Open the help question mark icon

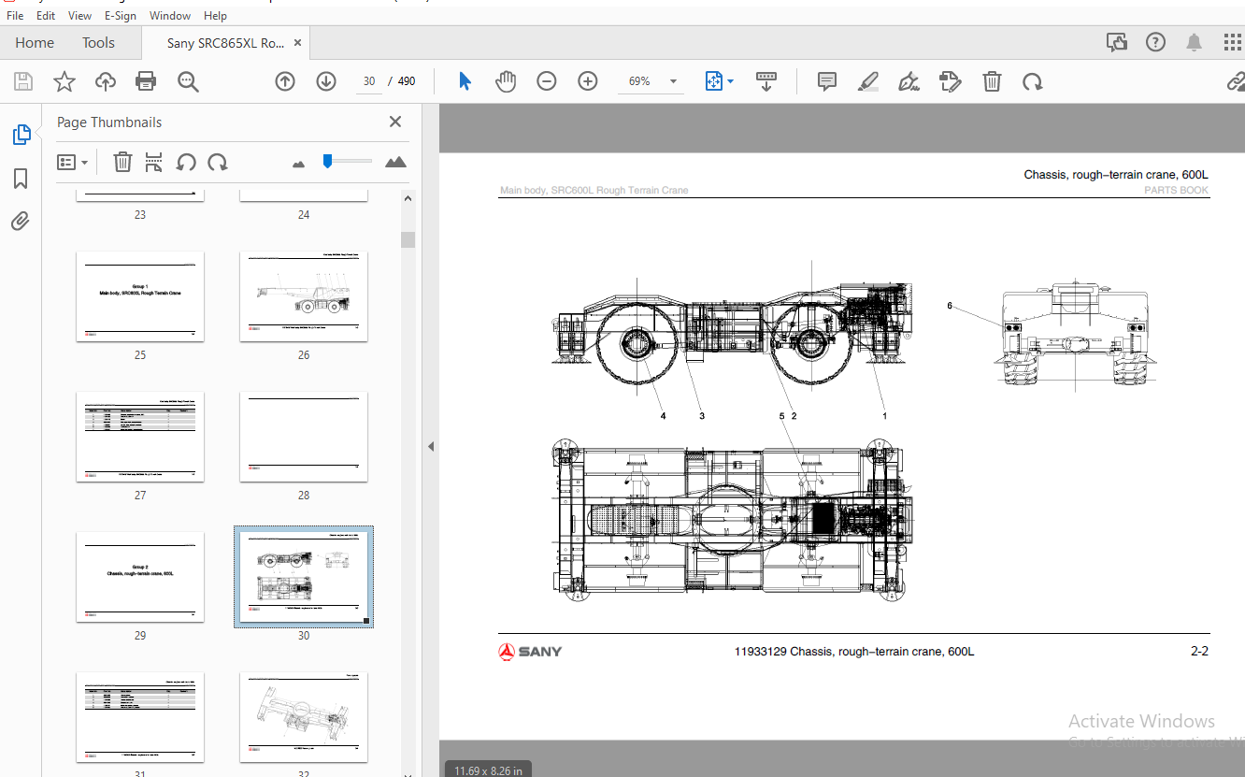tap(1156, 42)
